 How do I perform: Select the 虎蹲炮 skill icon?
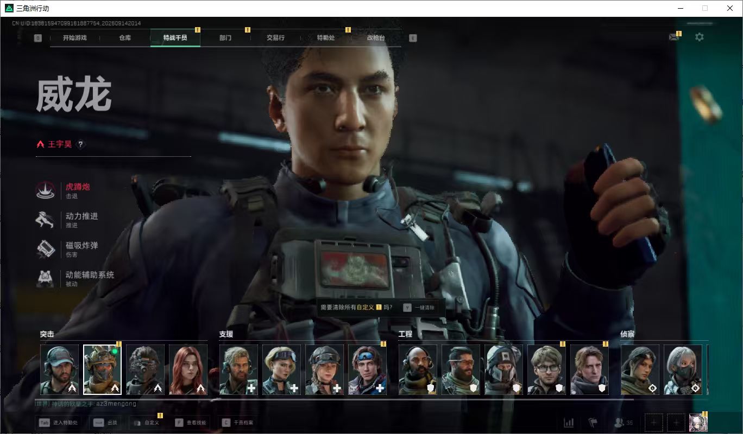[x=46, y=190]
